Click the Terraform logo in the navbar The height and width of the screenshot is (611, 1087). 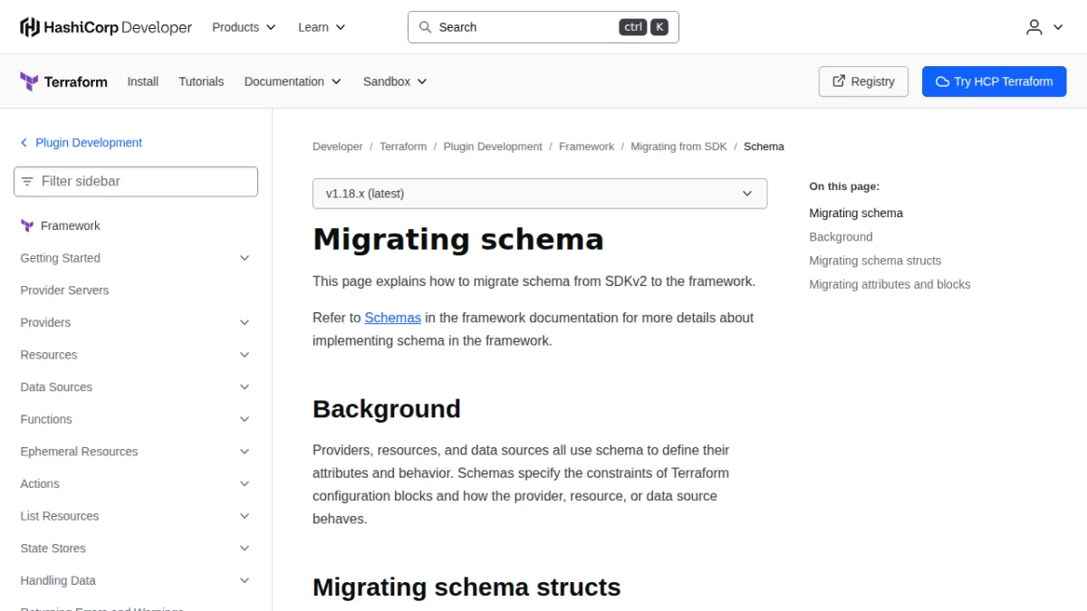(63, 81)
